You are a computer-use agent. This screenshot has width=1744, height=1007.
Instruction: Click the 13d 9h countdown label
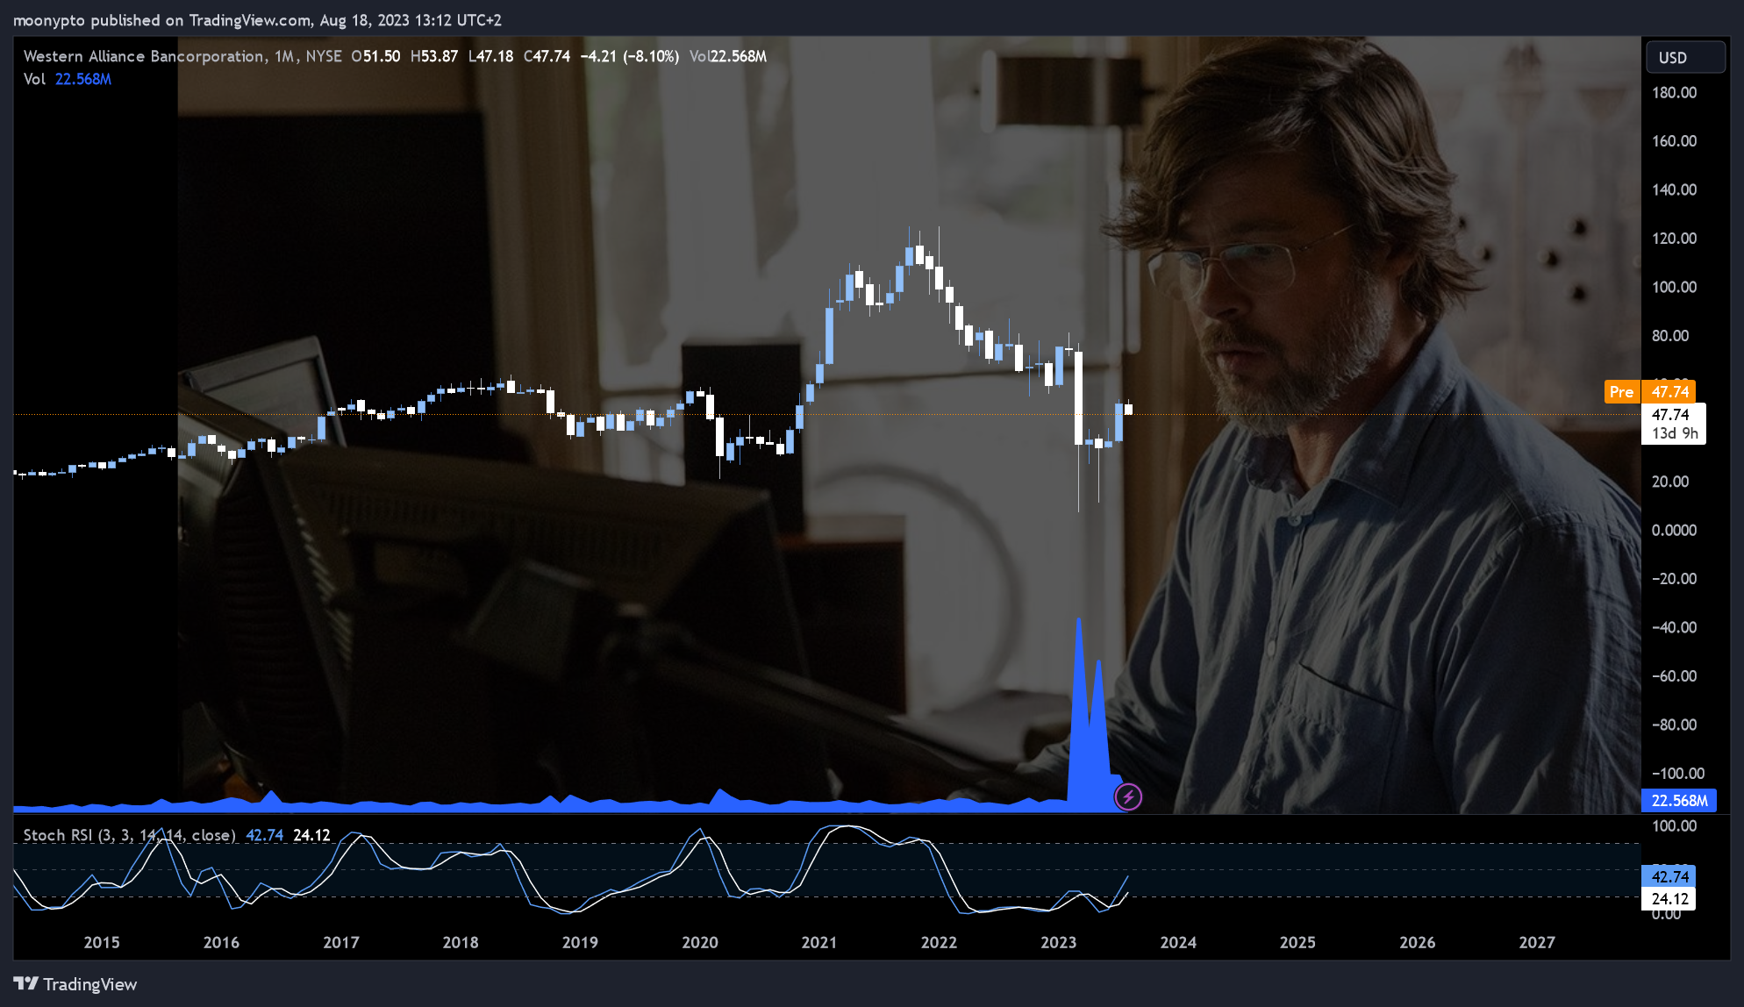click(x=1675, y=433)
